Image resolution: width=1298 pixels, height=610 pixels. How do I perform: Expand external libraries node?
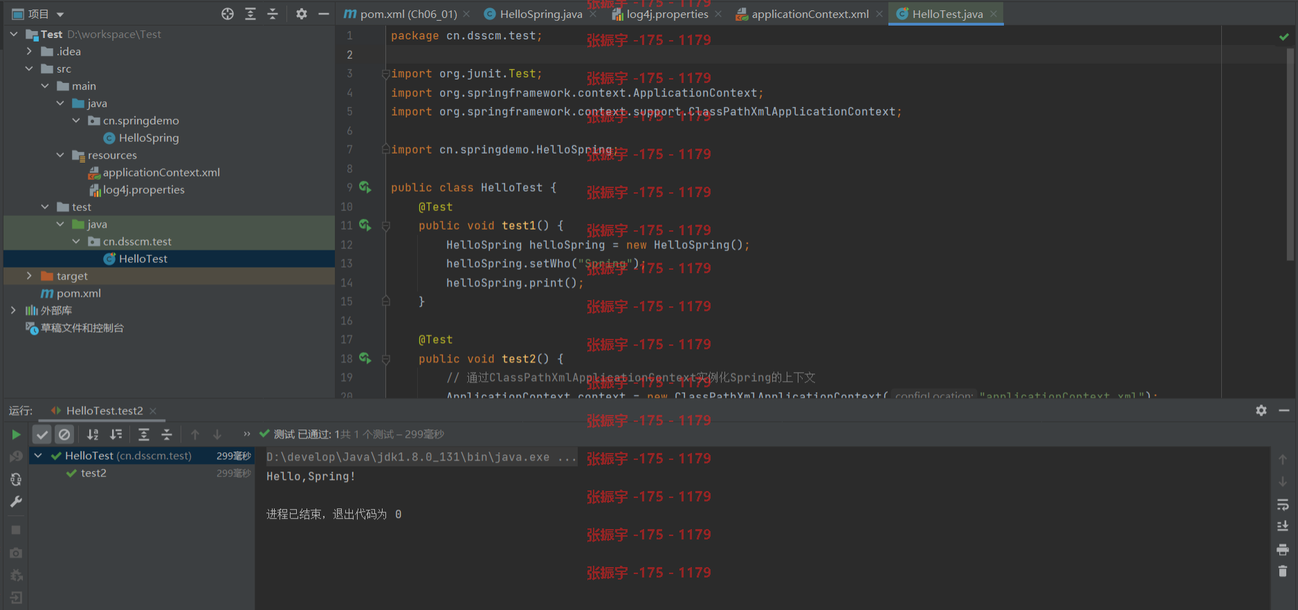pyautogui.click(x=14, y=311)
